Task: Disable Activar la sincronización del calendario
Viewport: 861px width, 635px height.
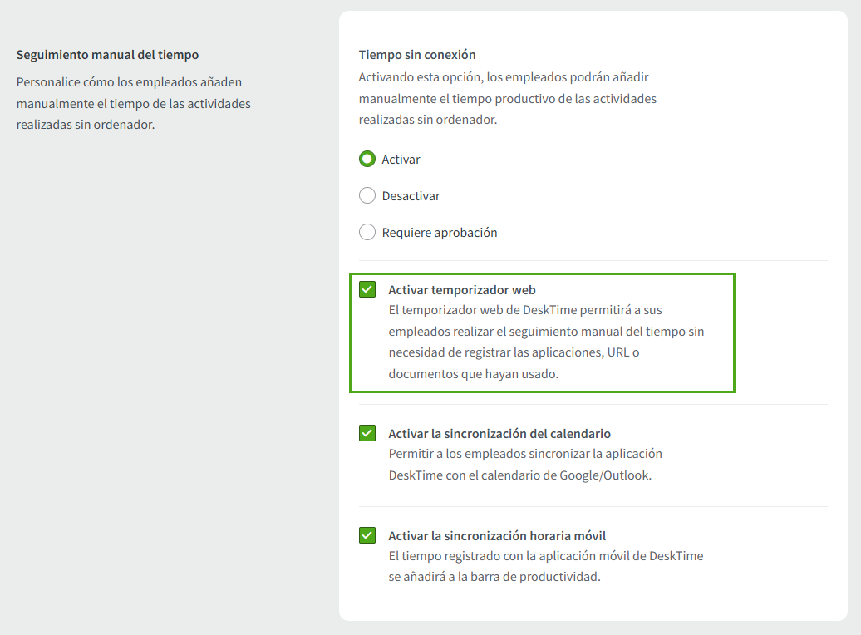Action: tap(367, 432)
